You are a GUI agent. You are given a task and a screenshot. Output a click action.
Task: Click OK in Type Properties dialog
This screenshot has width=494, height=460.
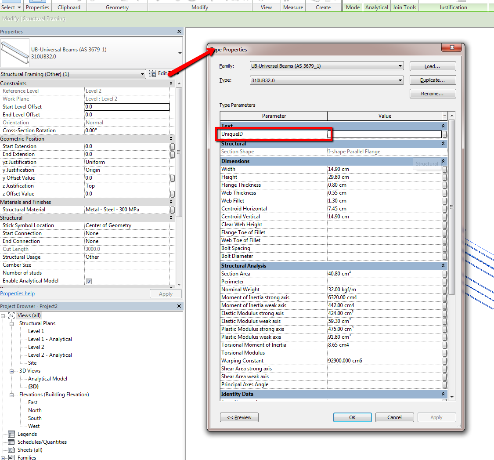click(352, 417)
